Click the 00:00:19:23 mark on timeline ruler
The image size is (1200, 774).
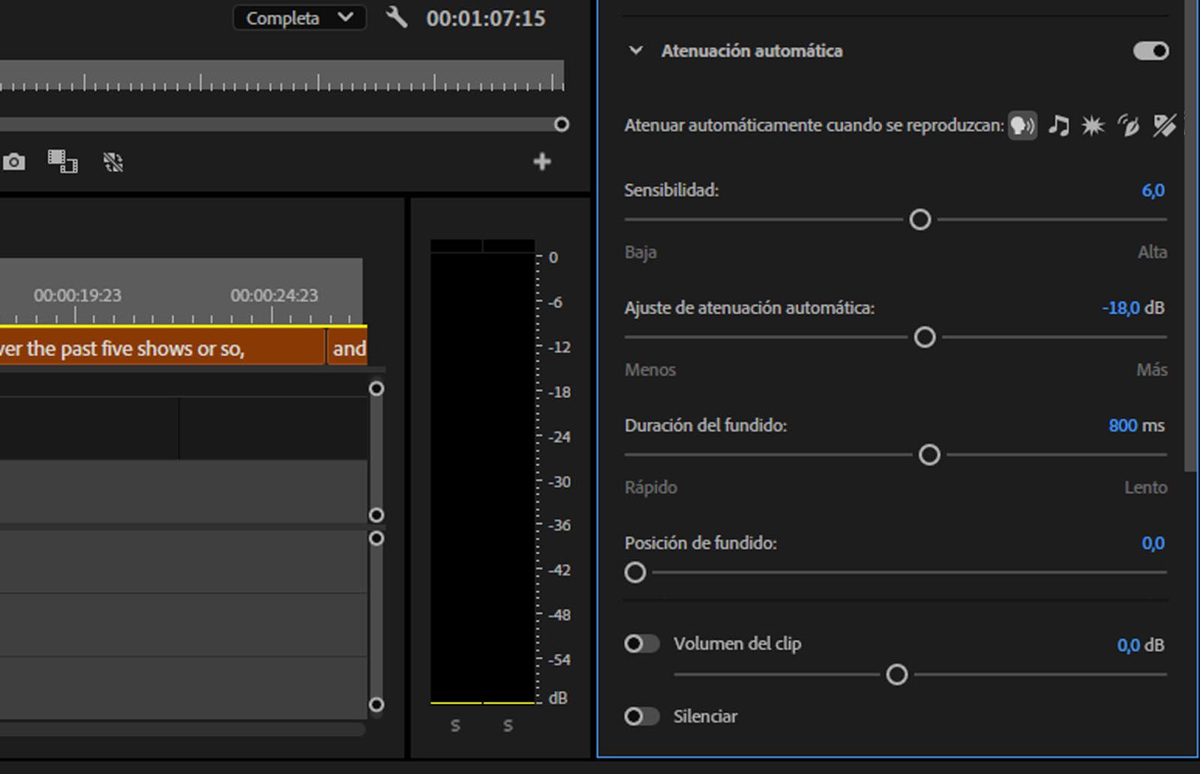click(77, 295)
